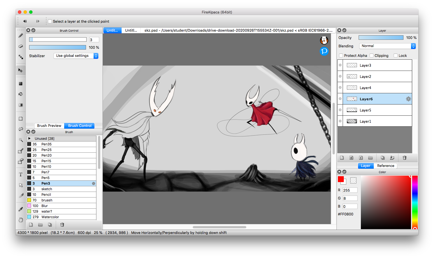Image resolution: width=434 pixels, height=258 pixels.
Task: Open the Blending mode dropdown
Action: click(387, 46)
